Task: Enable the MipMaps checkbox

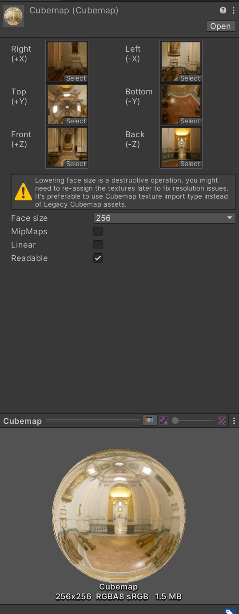Action: 98,231
